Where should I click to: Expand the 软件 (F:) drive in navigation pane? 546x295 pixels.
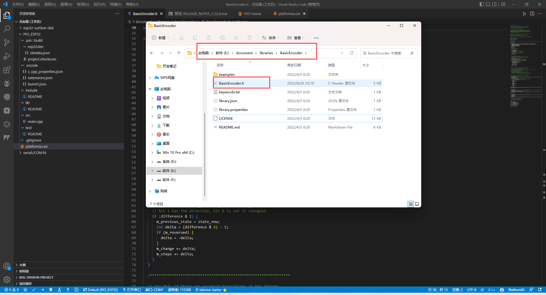pos(152,180)
